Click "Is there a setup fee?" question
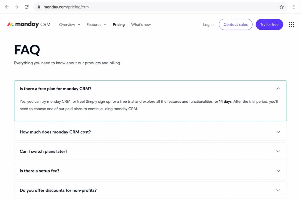301x201 pixels. point(40,171)
